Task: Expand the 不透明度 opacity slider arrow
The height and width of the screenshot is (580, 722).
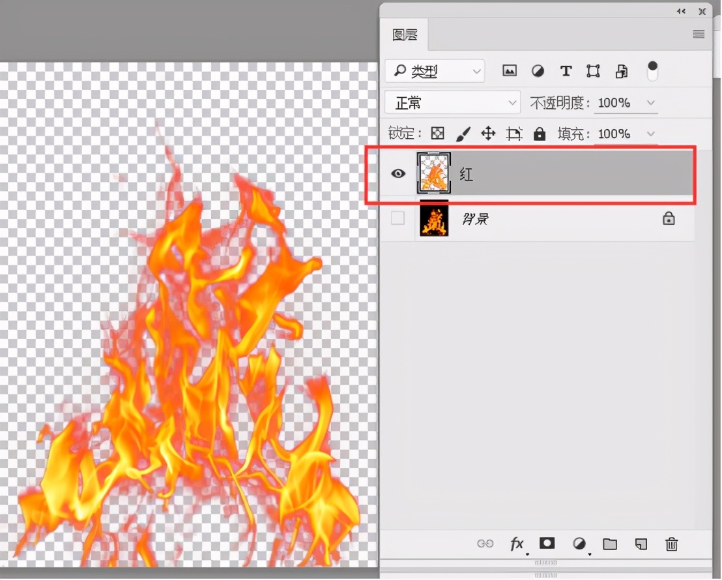Action: [x=650, y=103]
